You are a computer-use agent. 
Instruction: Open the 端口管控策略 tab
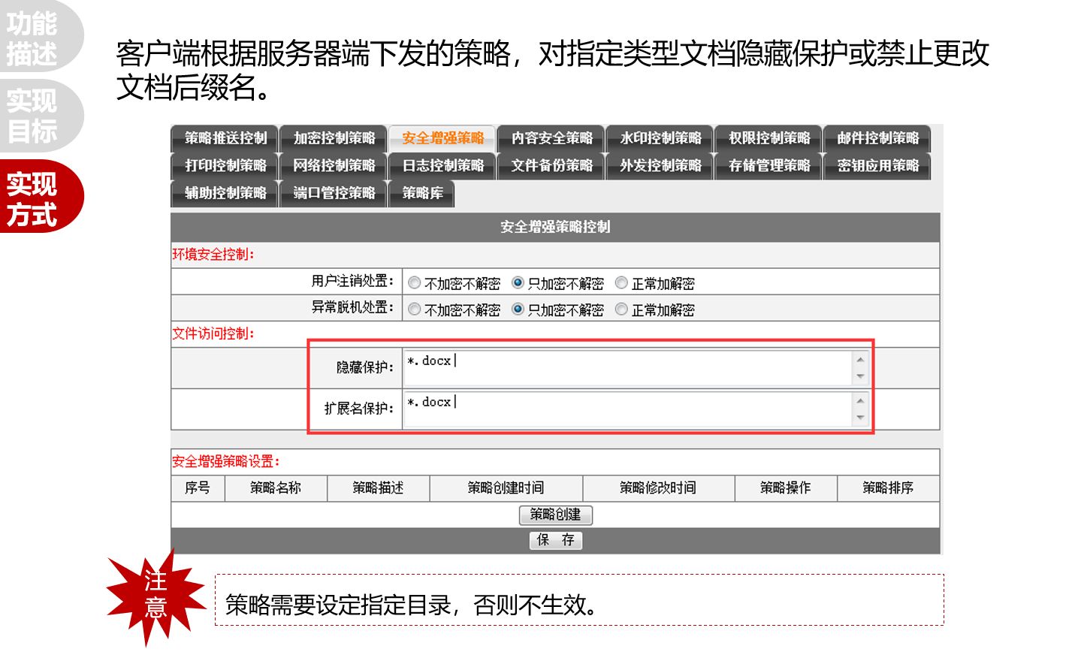tap(334, 193)
